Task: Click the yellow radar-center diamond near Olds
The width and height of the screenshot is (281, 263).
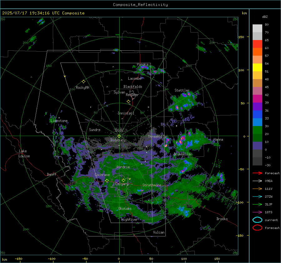Action: 119,136
